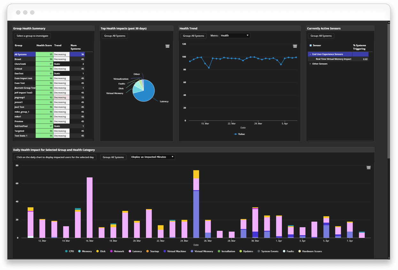Click Group: All Systems in the Currently Active Sensors panel
The image size is (398, 270).
click(x=321, y=36)
